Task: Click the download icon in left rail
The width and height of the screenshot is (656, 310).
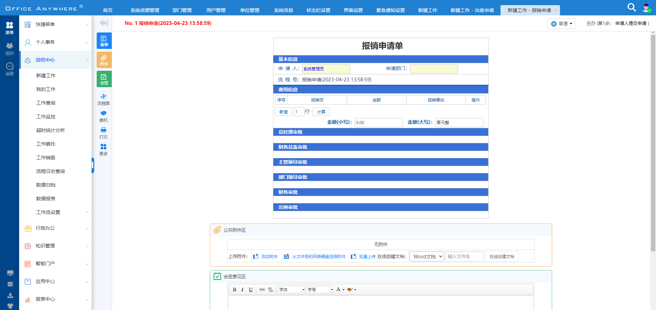Action: click(x=10, y=295)
